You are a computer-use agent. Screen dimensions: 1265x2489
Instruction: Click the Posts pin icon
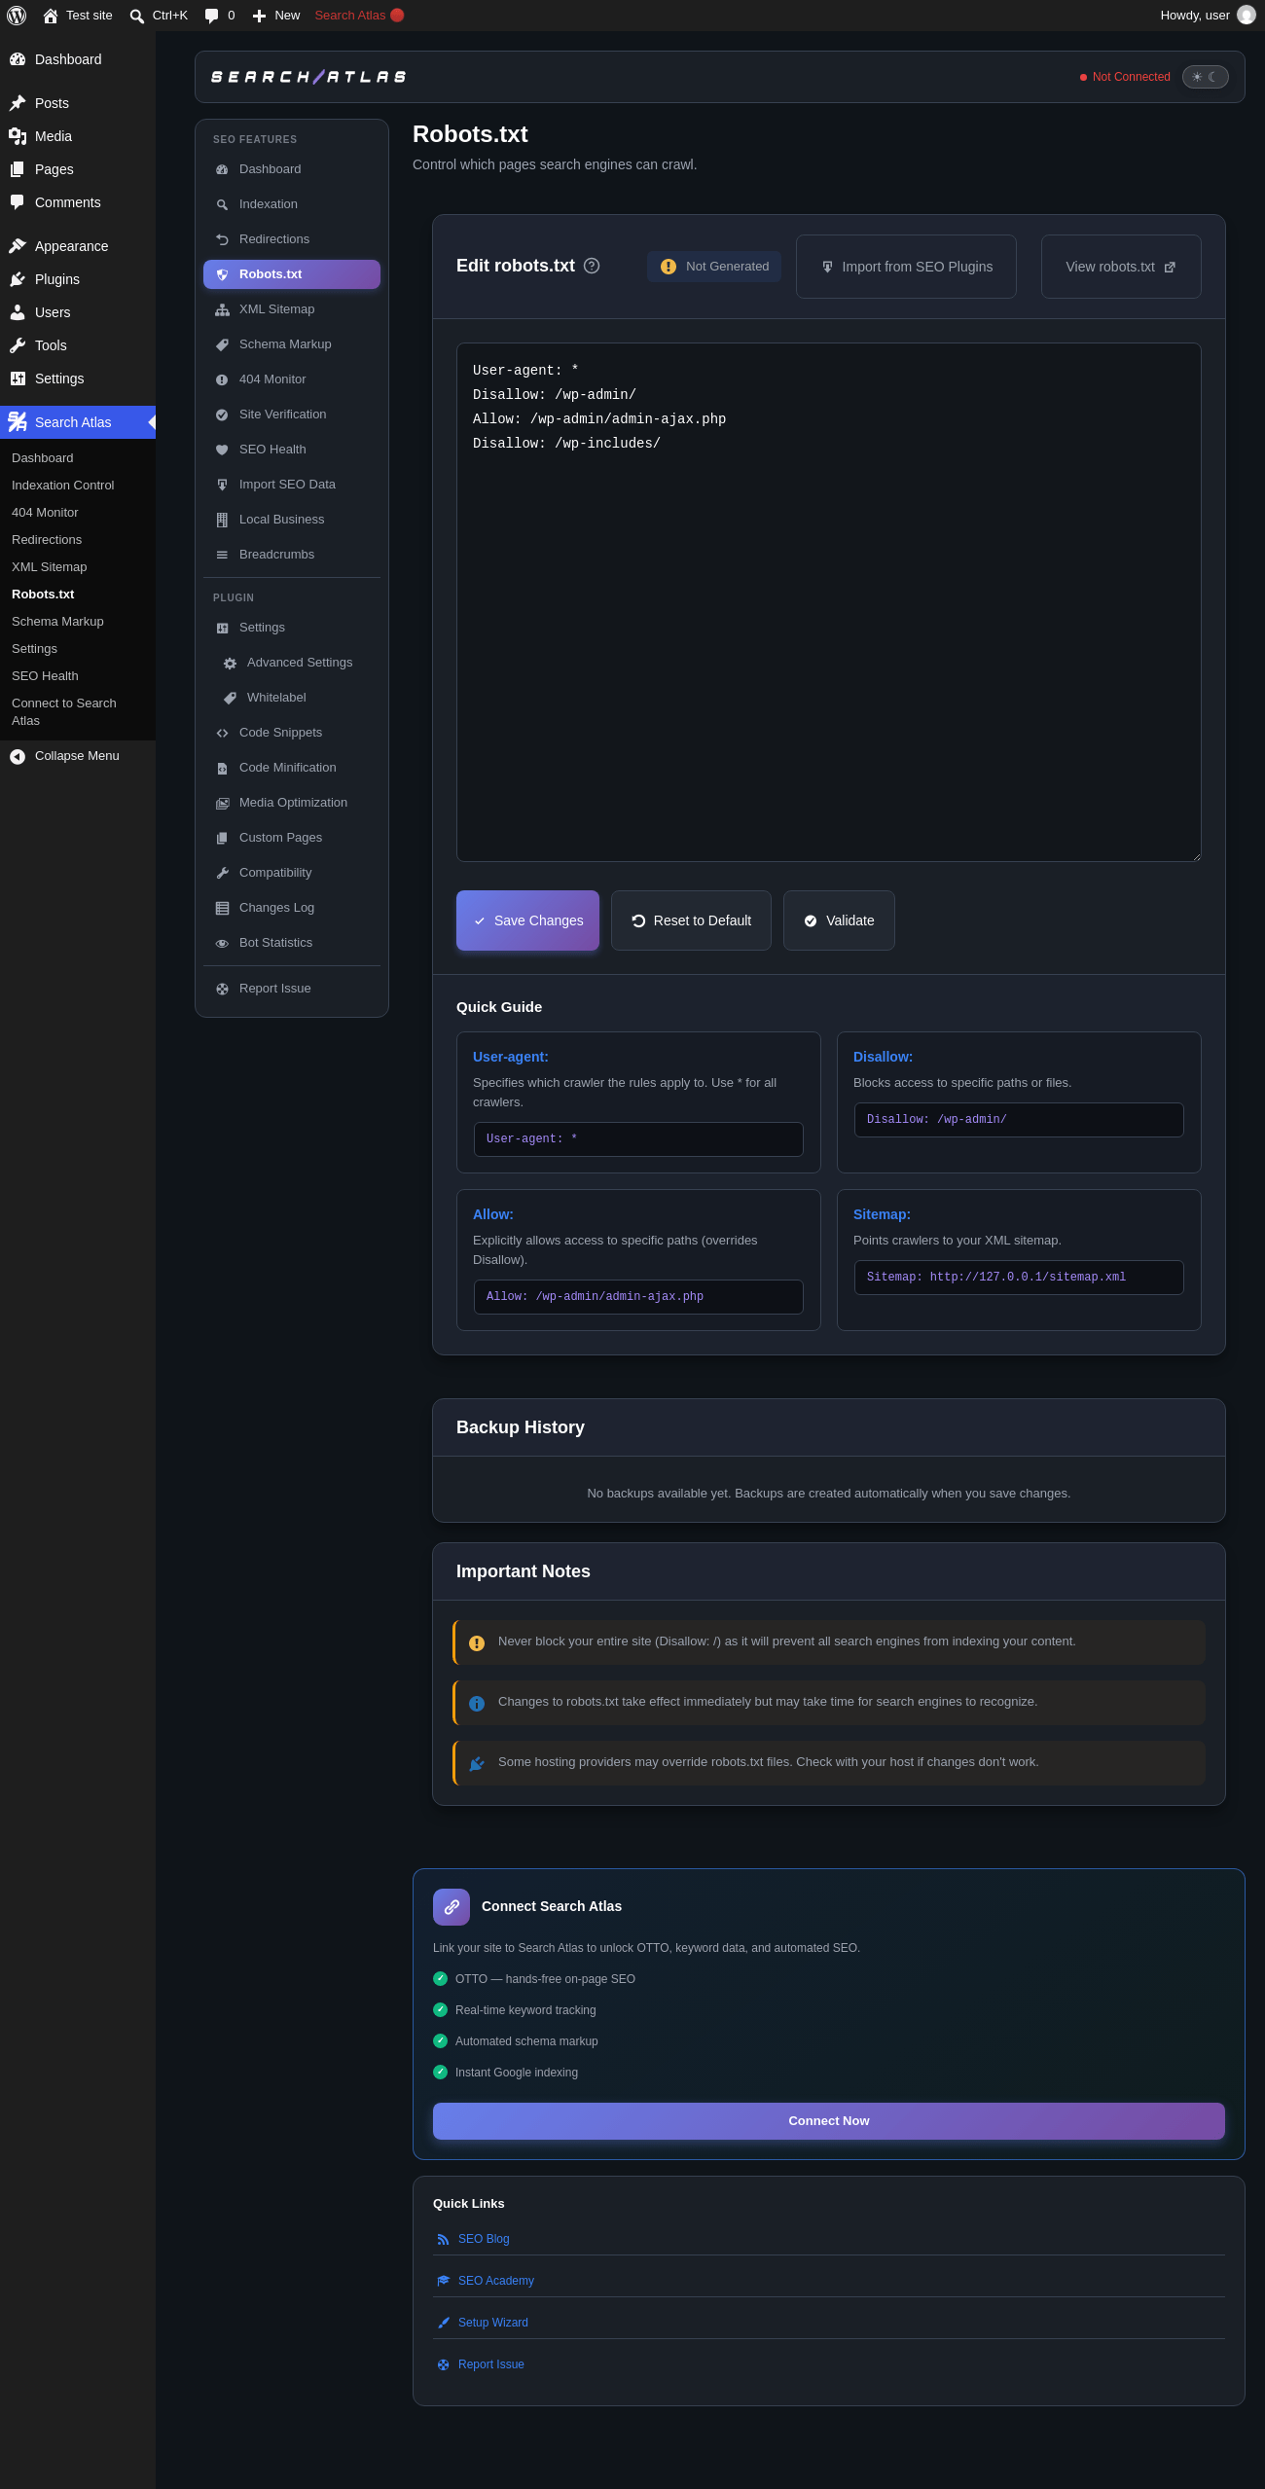(18, 103)
